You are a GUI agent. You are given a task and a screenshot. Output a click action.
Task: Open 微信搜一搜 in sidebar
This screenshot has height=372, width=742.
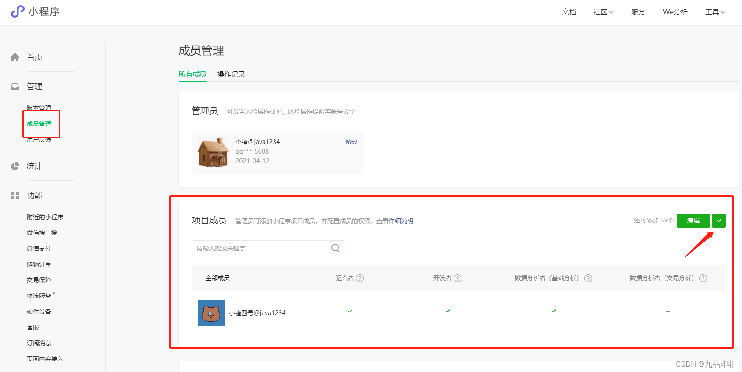42,233
